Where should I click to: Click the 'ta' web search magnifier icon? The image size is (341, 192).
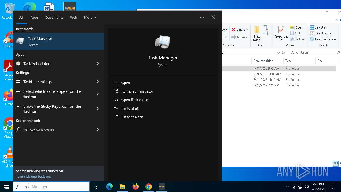click(x=18, y=130)
